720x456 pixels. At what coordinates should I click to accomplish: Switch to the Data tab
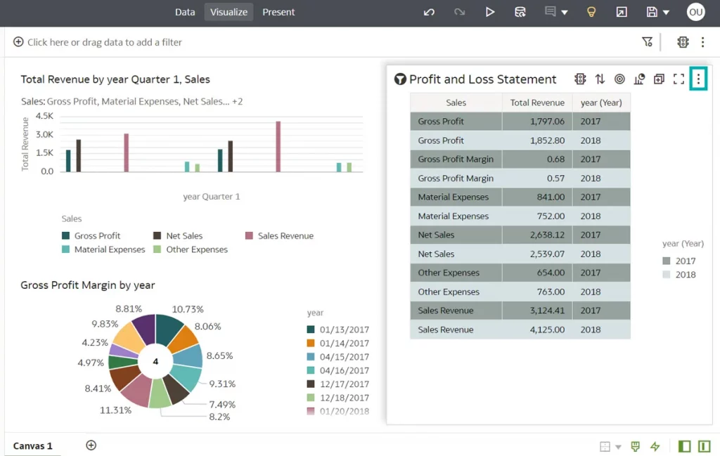(x=185, y=12)
